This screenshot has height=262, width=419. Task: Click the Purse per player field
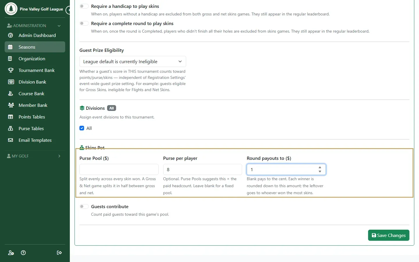pos(203,169)
